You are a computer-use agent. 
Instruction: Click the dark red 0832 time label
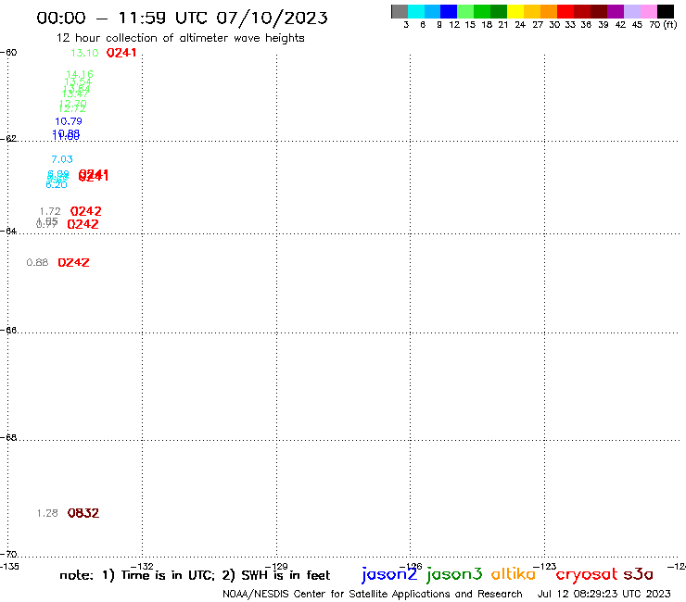click(x=83, y=513)
